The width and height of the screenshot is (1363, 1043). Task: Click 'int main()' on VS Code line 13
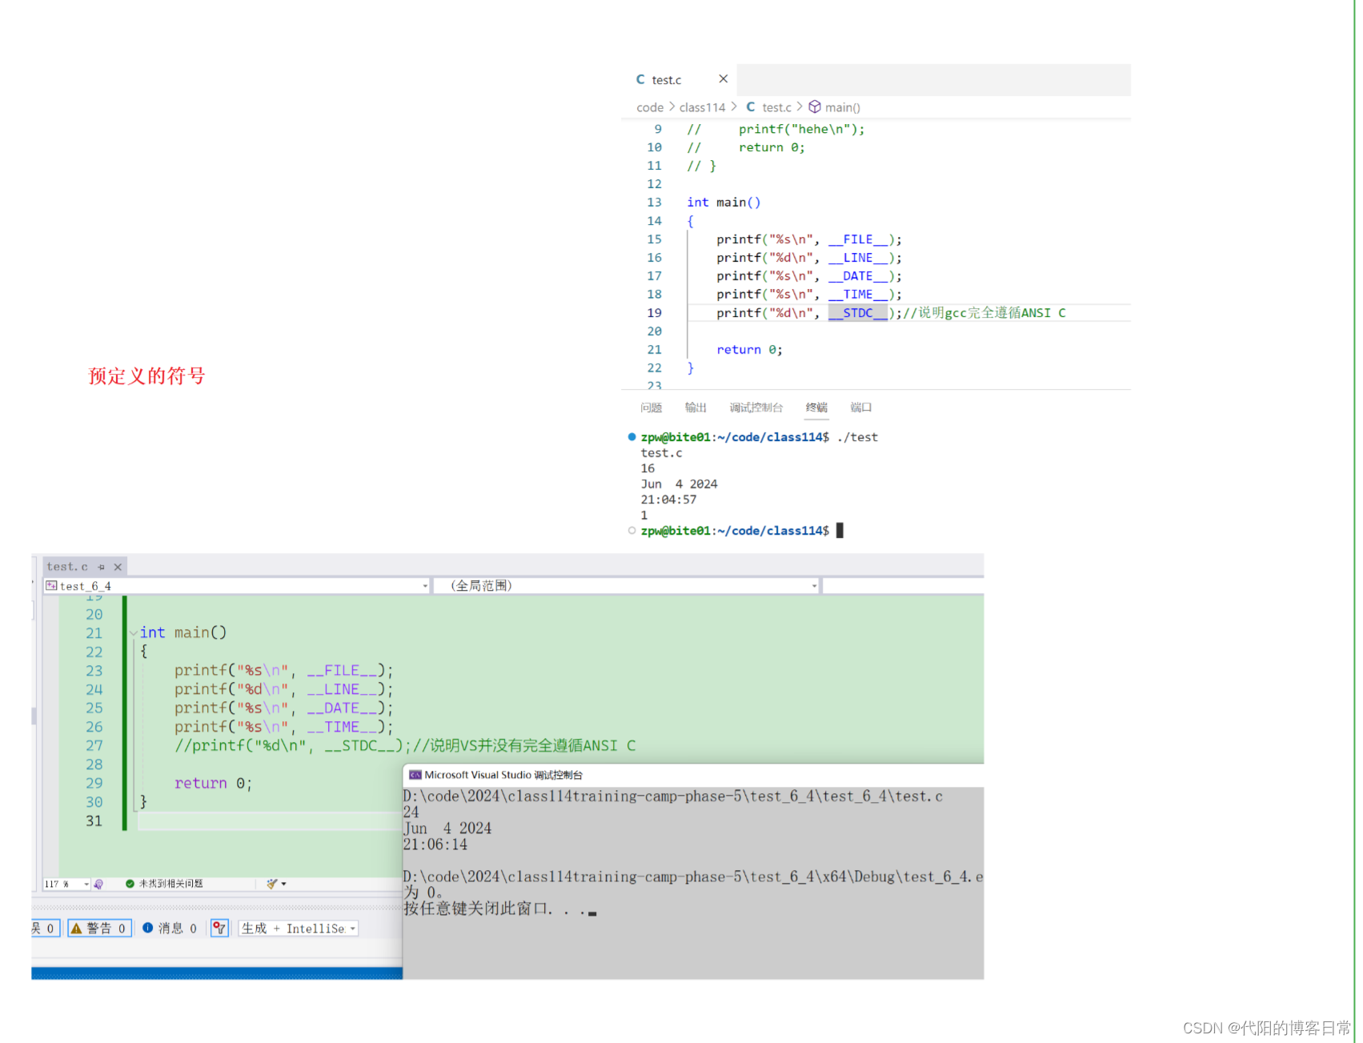pyautogui.click(x=724, y=203)
